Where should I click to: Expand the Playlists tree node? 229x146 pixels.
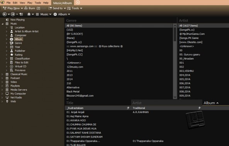(2, 86)
